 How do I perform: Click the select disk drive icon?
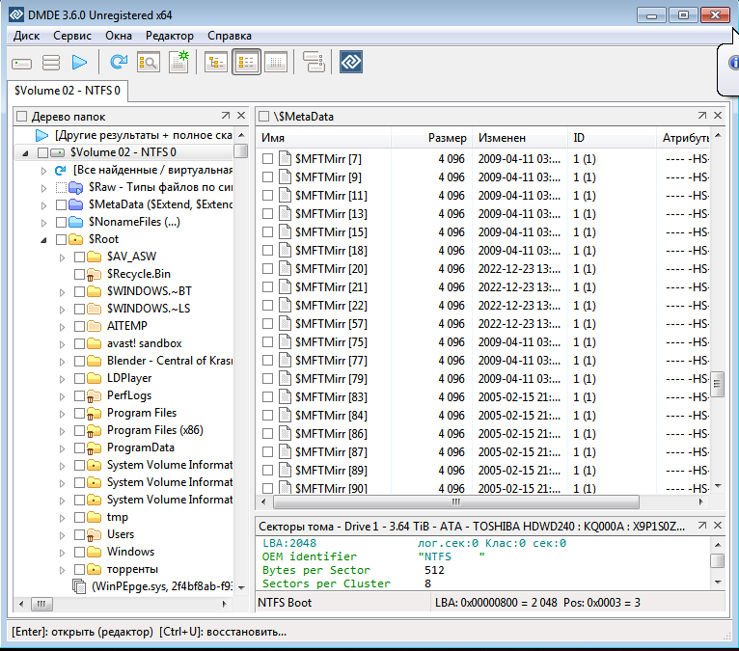pyautogui.click(x=22, y=64)
